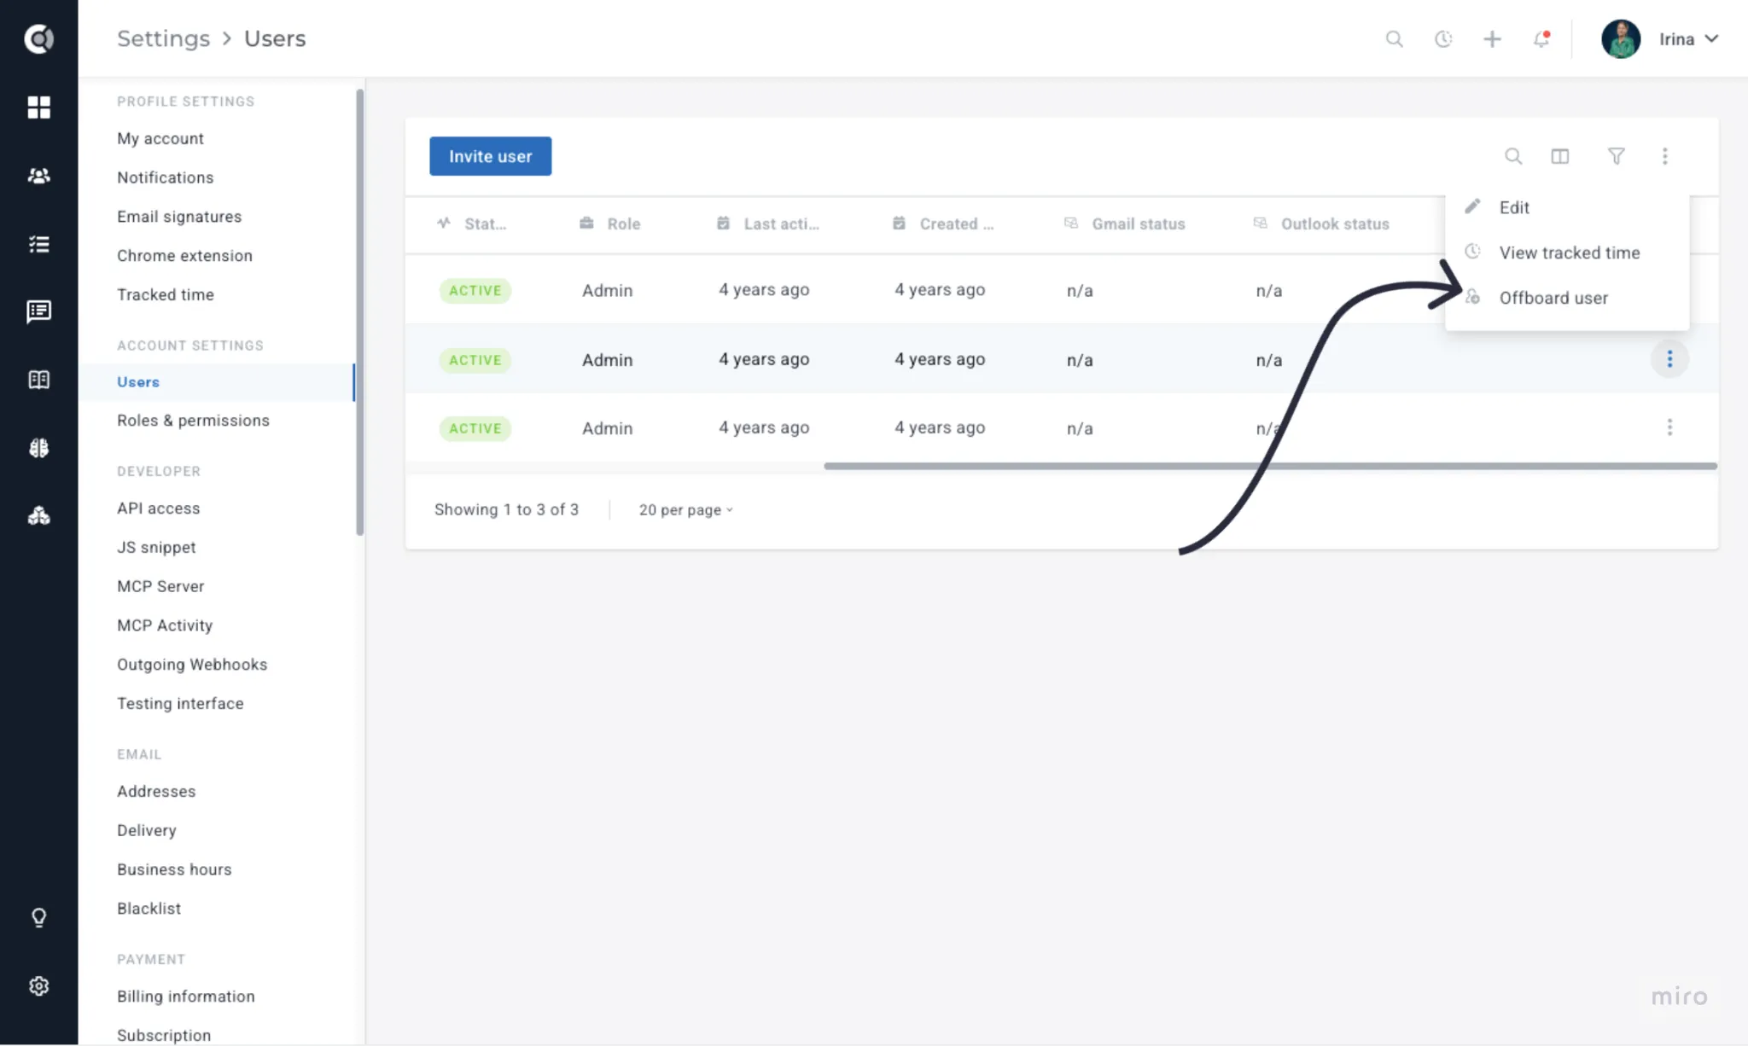Viewport: 1748px width, 1046px height.
Task: Click the app logo at top left
Action: pos(38,38)
